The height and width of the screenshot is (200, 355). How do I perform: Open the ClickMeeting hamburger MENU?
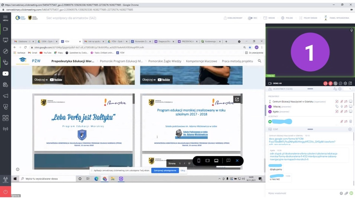point(5,18)
